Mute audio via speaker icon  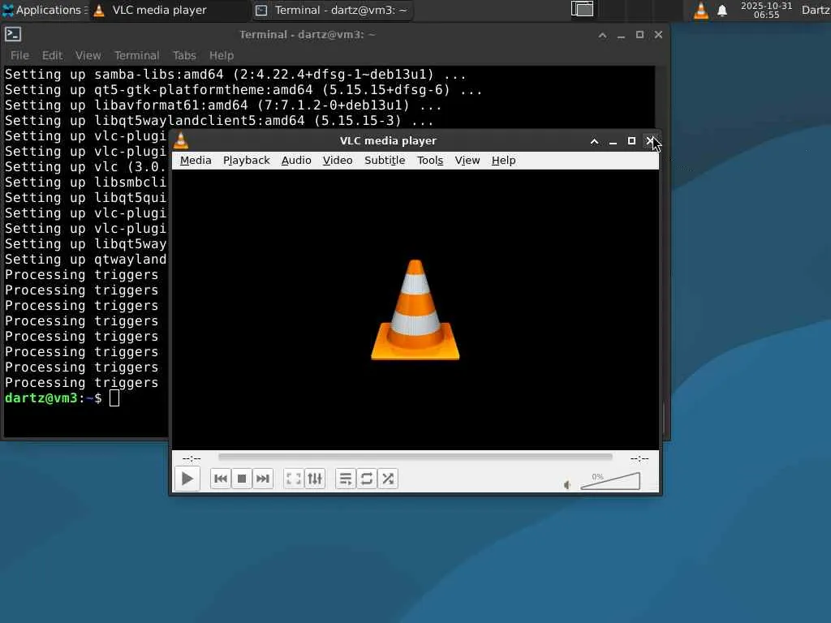point(567,485)
